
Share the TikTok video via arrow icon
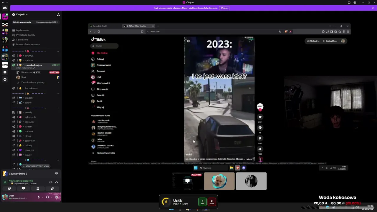[x=260, y=149]
